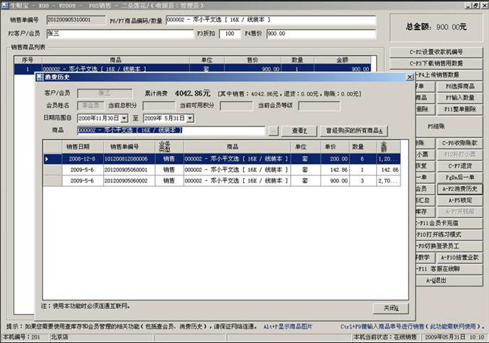Click the Alt+P显示商品图片 link
This screenshot has height=343, width=489.
(x=288, y=327)
